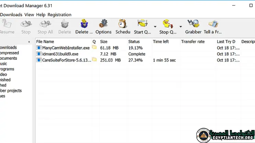
Task: Expand the Start Queue dropdown arrow
Action: click(x=155, y=27)
